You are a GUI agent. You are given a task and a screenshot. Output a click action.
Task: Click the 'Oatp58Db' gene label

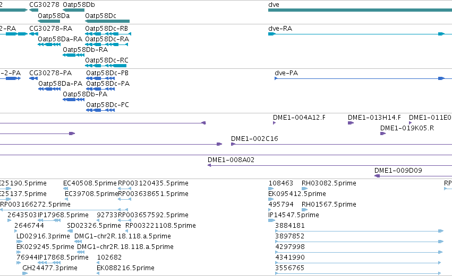79,5
